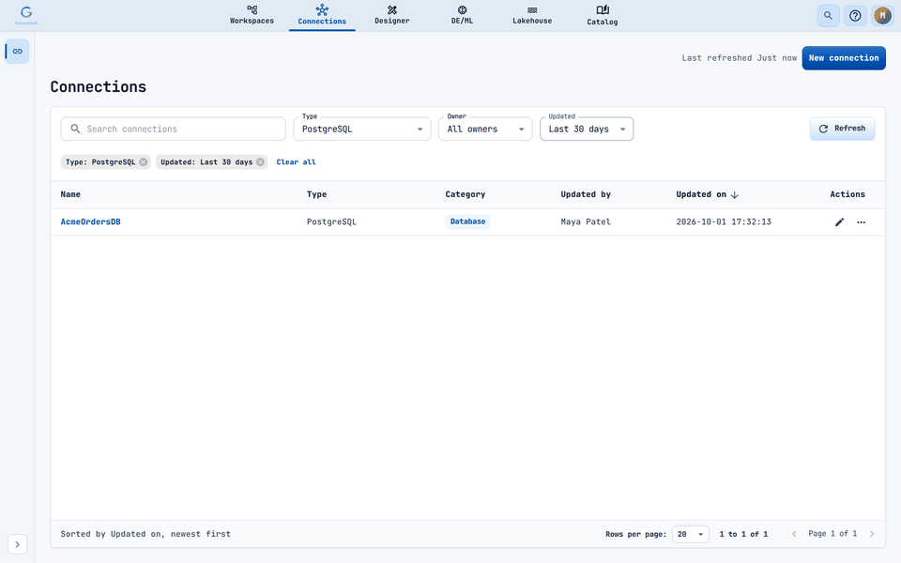This screenshot has height=563, width=901.
Task: Click the New connection button
Action: (844, 58)
